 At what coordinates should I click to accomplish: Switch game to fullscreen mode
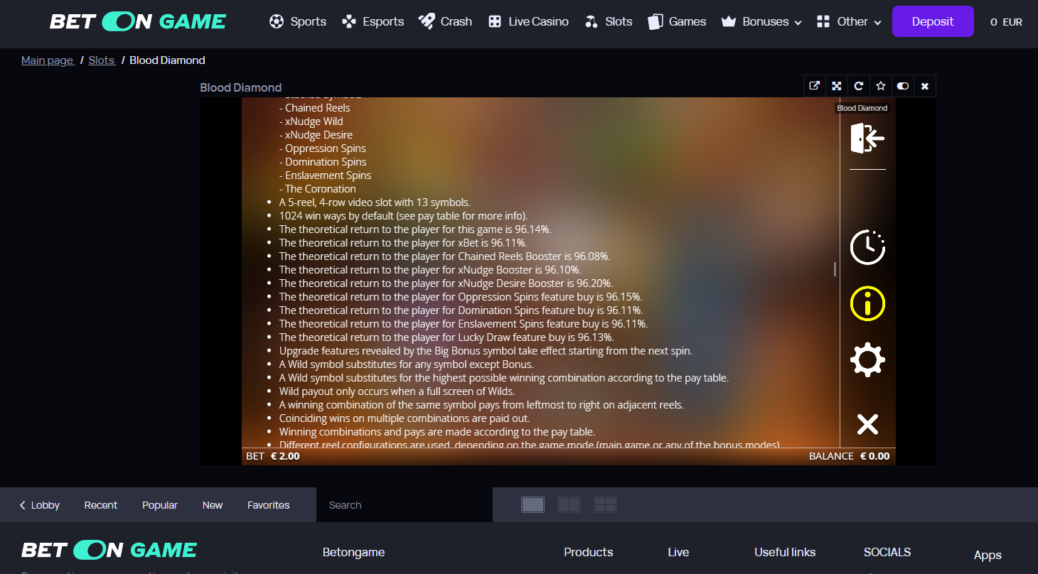837,86
